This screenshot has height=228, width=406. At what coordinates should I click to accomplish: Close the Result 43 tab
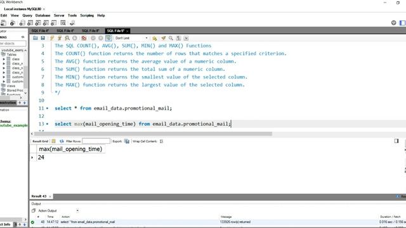pos(50,196)
